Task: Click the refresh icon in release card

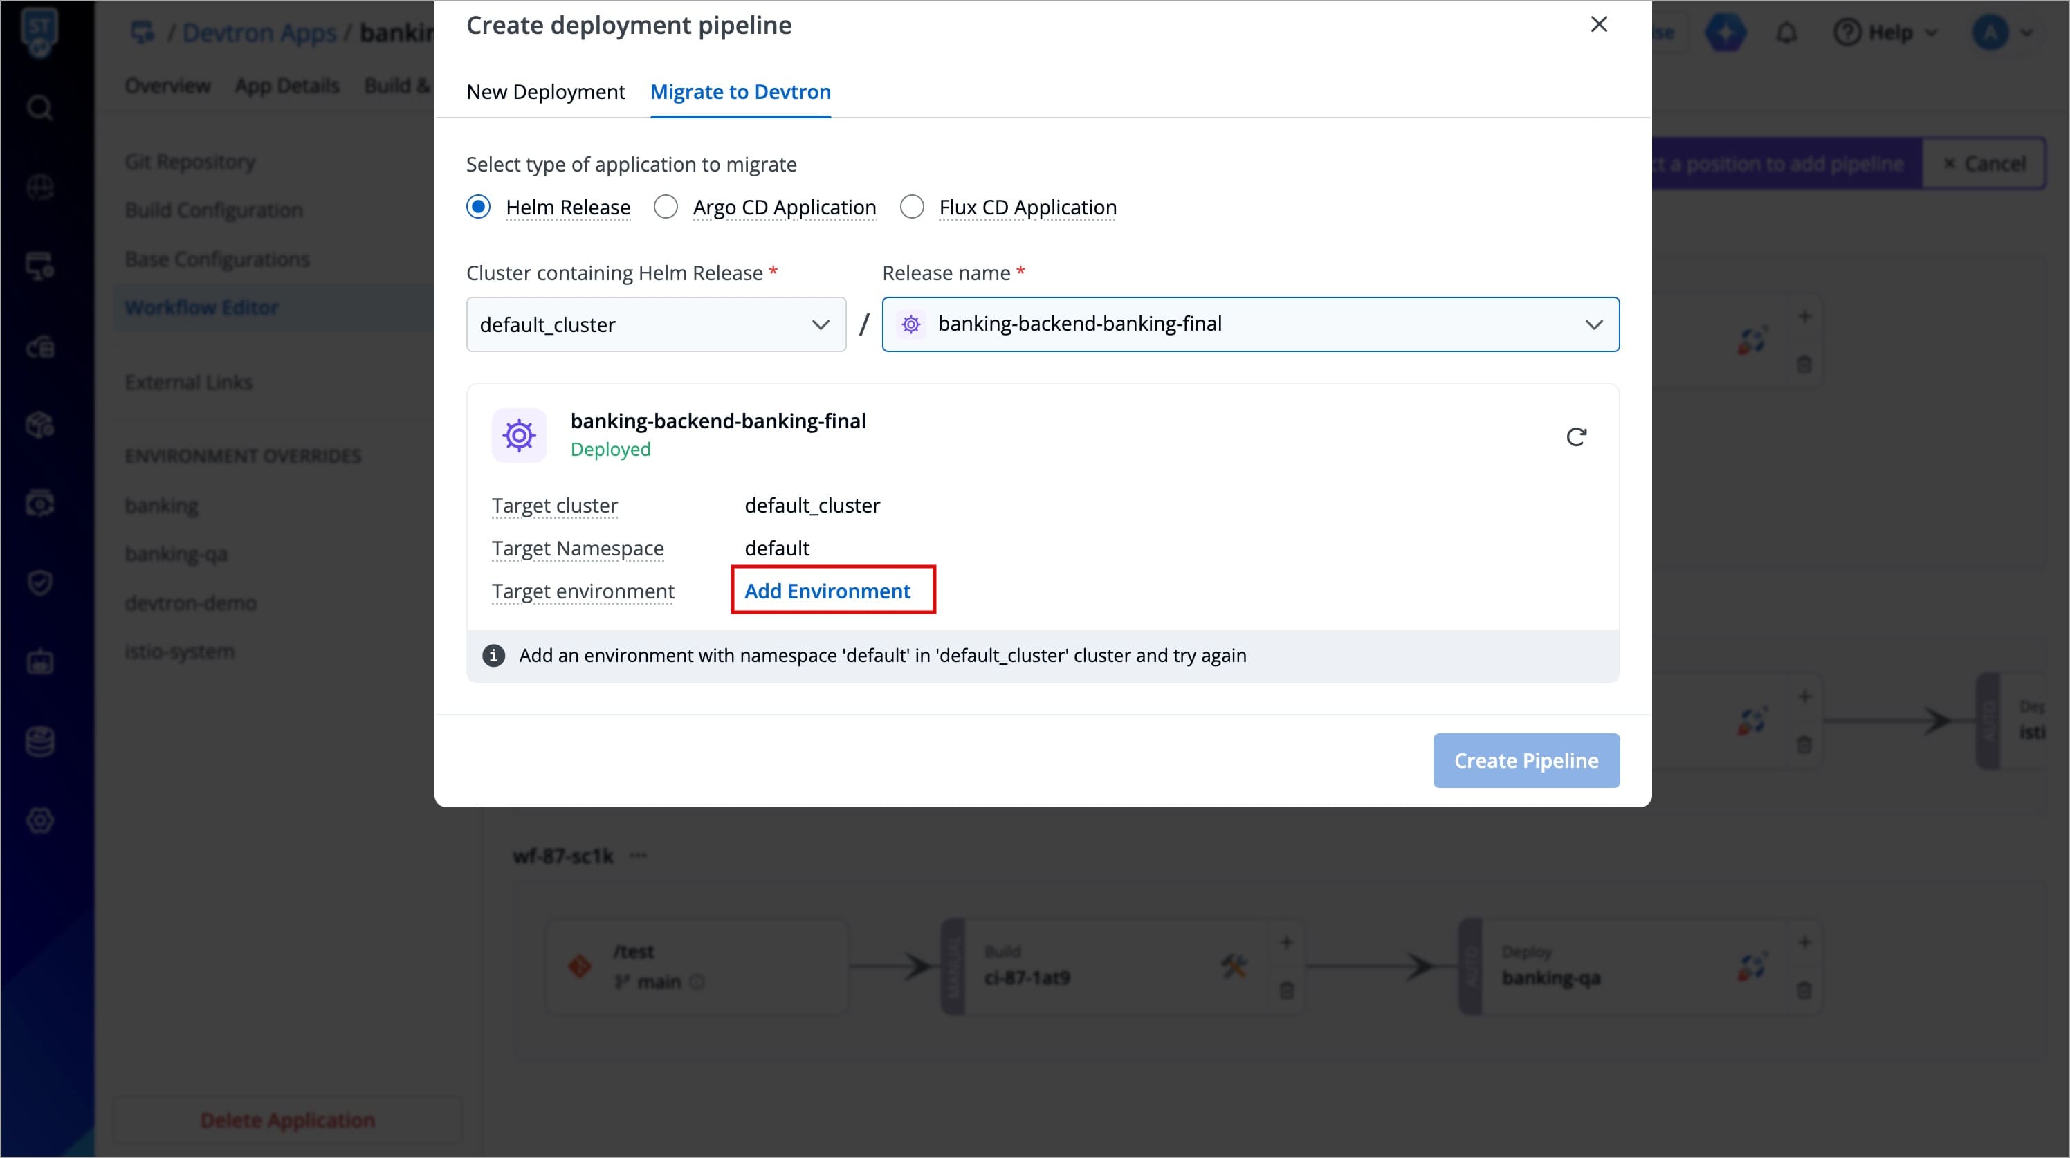Action: (x=1576, y=436)
